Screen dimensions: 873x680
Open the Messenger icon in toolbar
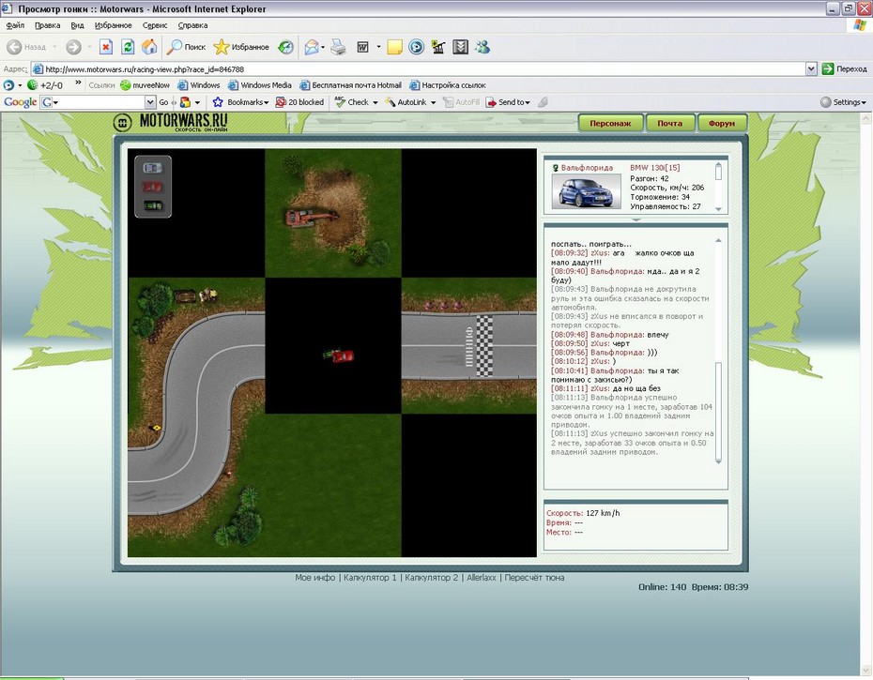pyautogui.click(x=482, y=47)
